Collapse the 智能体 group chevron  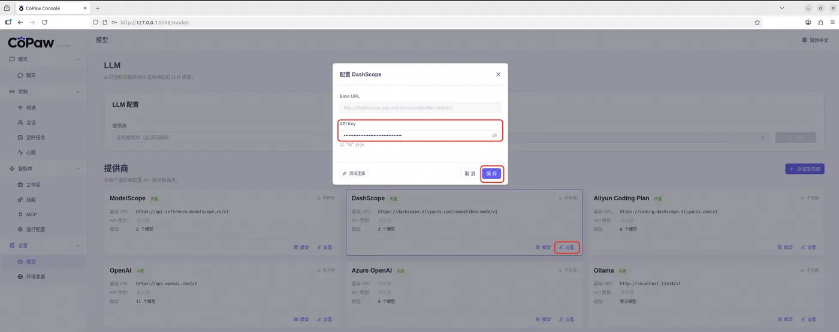78,168
